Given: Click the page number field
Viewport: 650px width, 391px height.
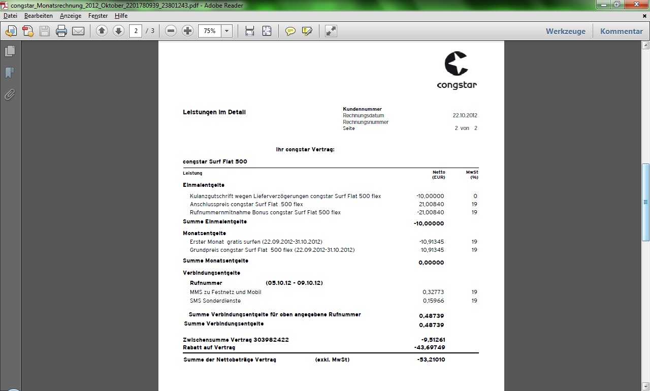Looking at the screenshot, I should (136, 31).
